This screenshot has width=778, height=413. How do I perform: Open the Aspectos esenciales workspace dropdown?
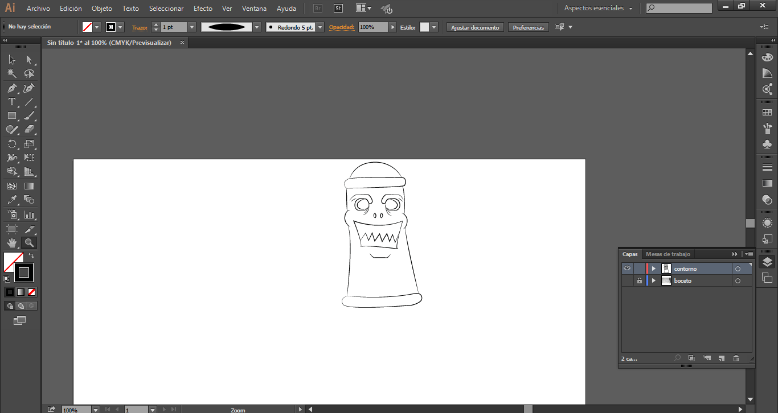(598, 9)
